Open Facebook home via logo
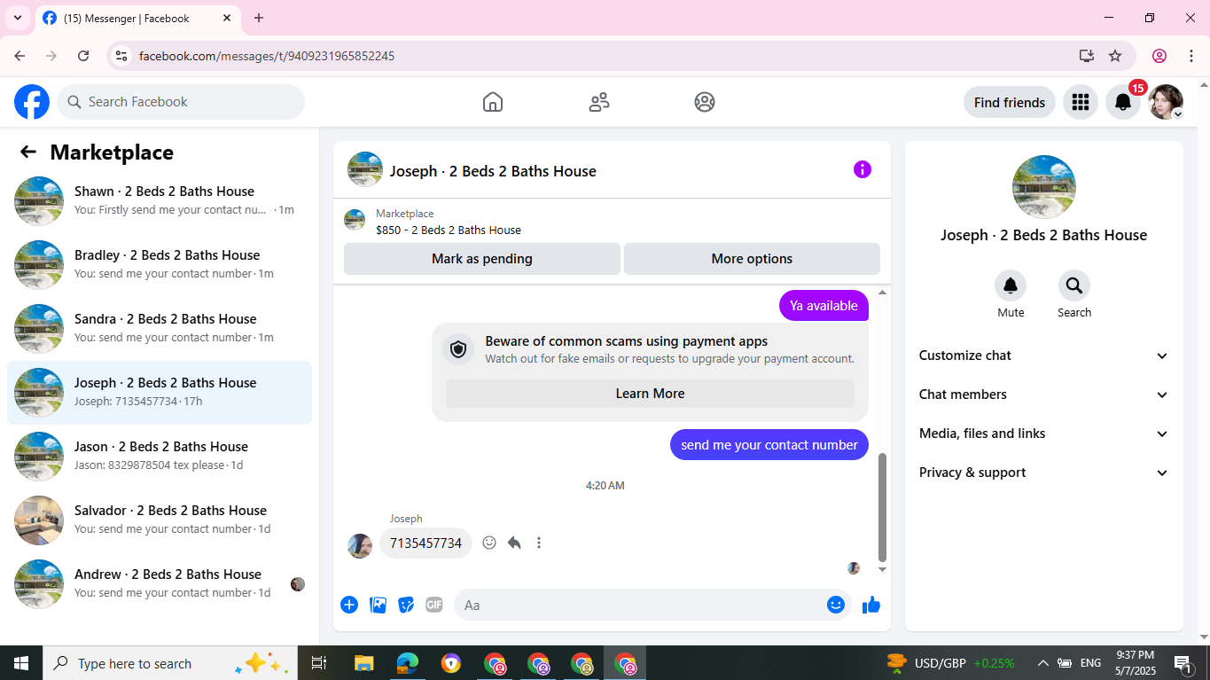Viewport: 1210px width, 680px height. [32, 102]
